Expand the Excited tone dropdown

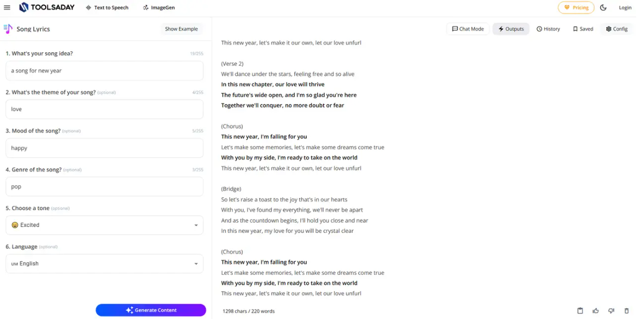(104, 225)
